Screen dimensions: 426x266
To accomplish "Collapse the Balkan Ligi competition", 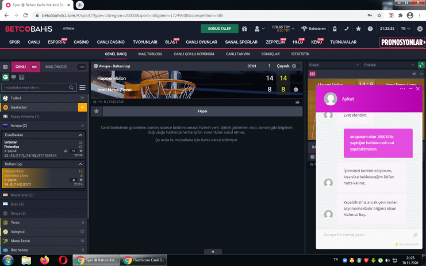I will click(x=80, y=164).
